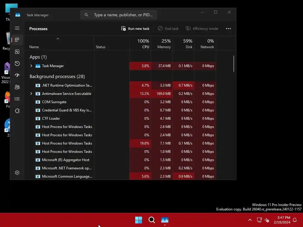Image resolution: width=303 pixels, height=227 pixels.
Task: Click the CTF Loader process icon
Action: (x=38, y=119)
